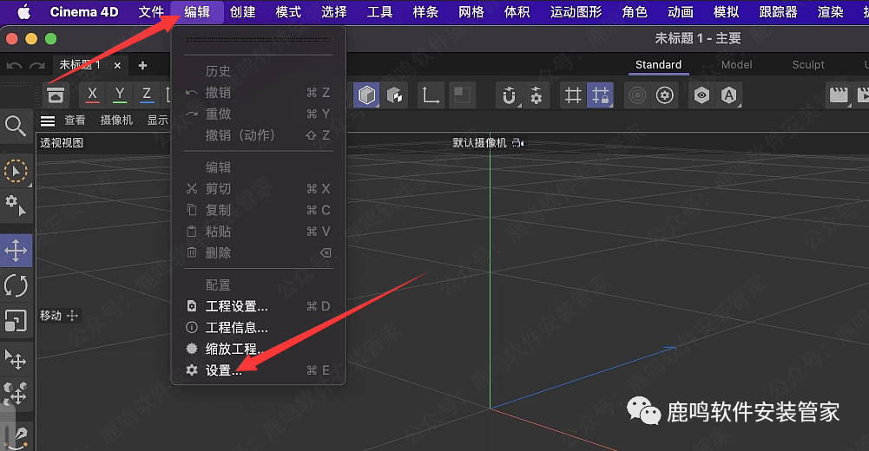Switch to the Model layout tab
This screenshot has width=869, height=451.
coord(736,65)
